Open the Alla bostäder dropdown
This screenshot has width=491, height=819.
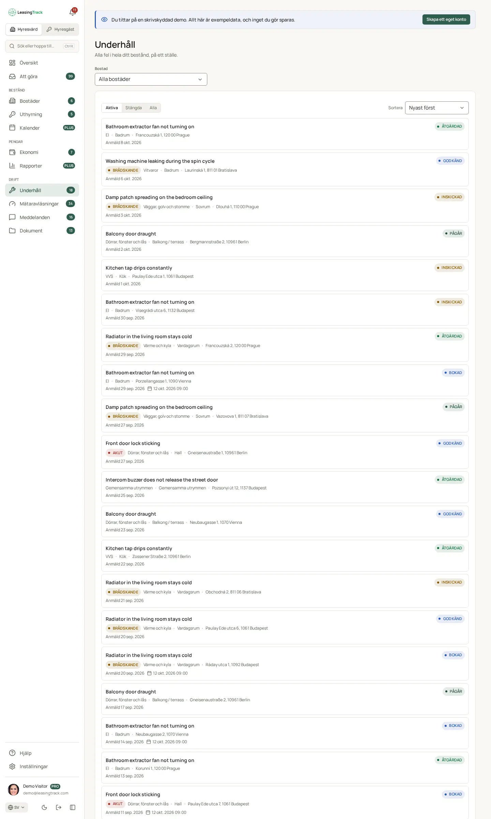tap(151, 79)
